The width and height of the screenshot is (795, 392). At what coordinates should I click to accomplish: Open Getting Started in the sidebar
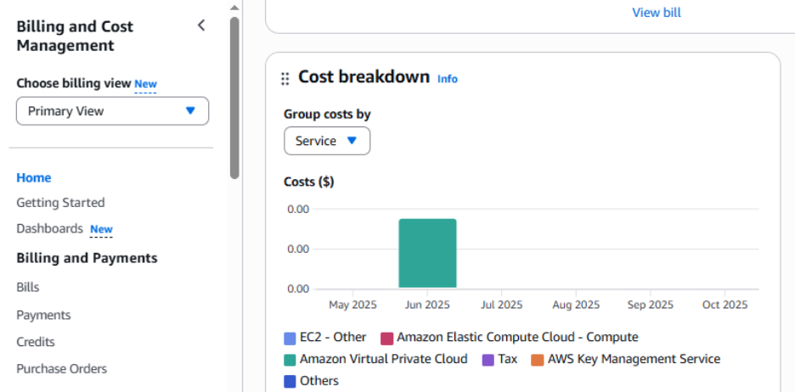pyautogui.click(x=60, y=203)
